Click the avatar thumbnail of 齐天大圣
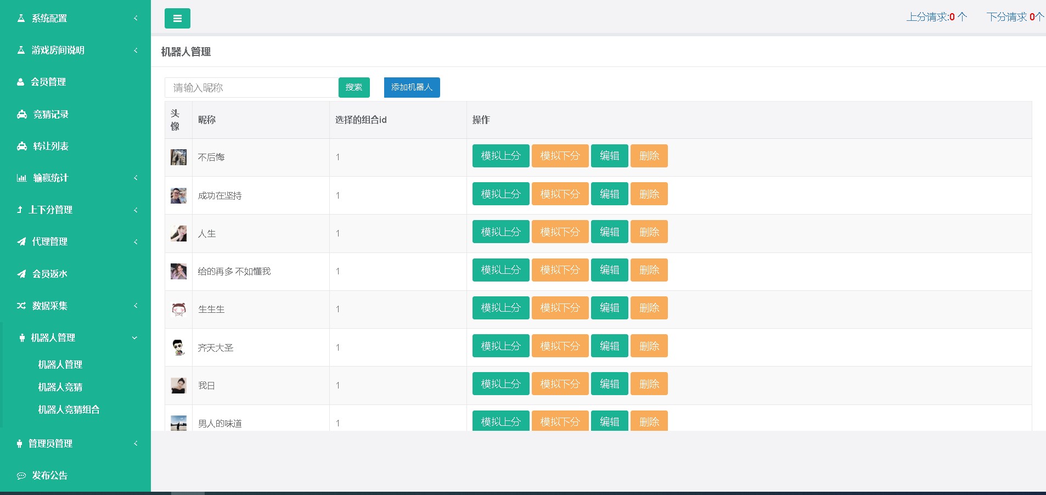Viewport: 1046px width, 495px height. [x=178, y=347]
